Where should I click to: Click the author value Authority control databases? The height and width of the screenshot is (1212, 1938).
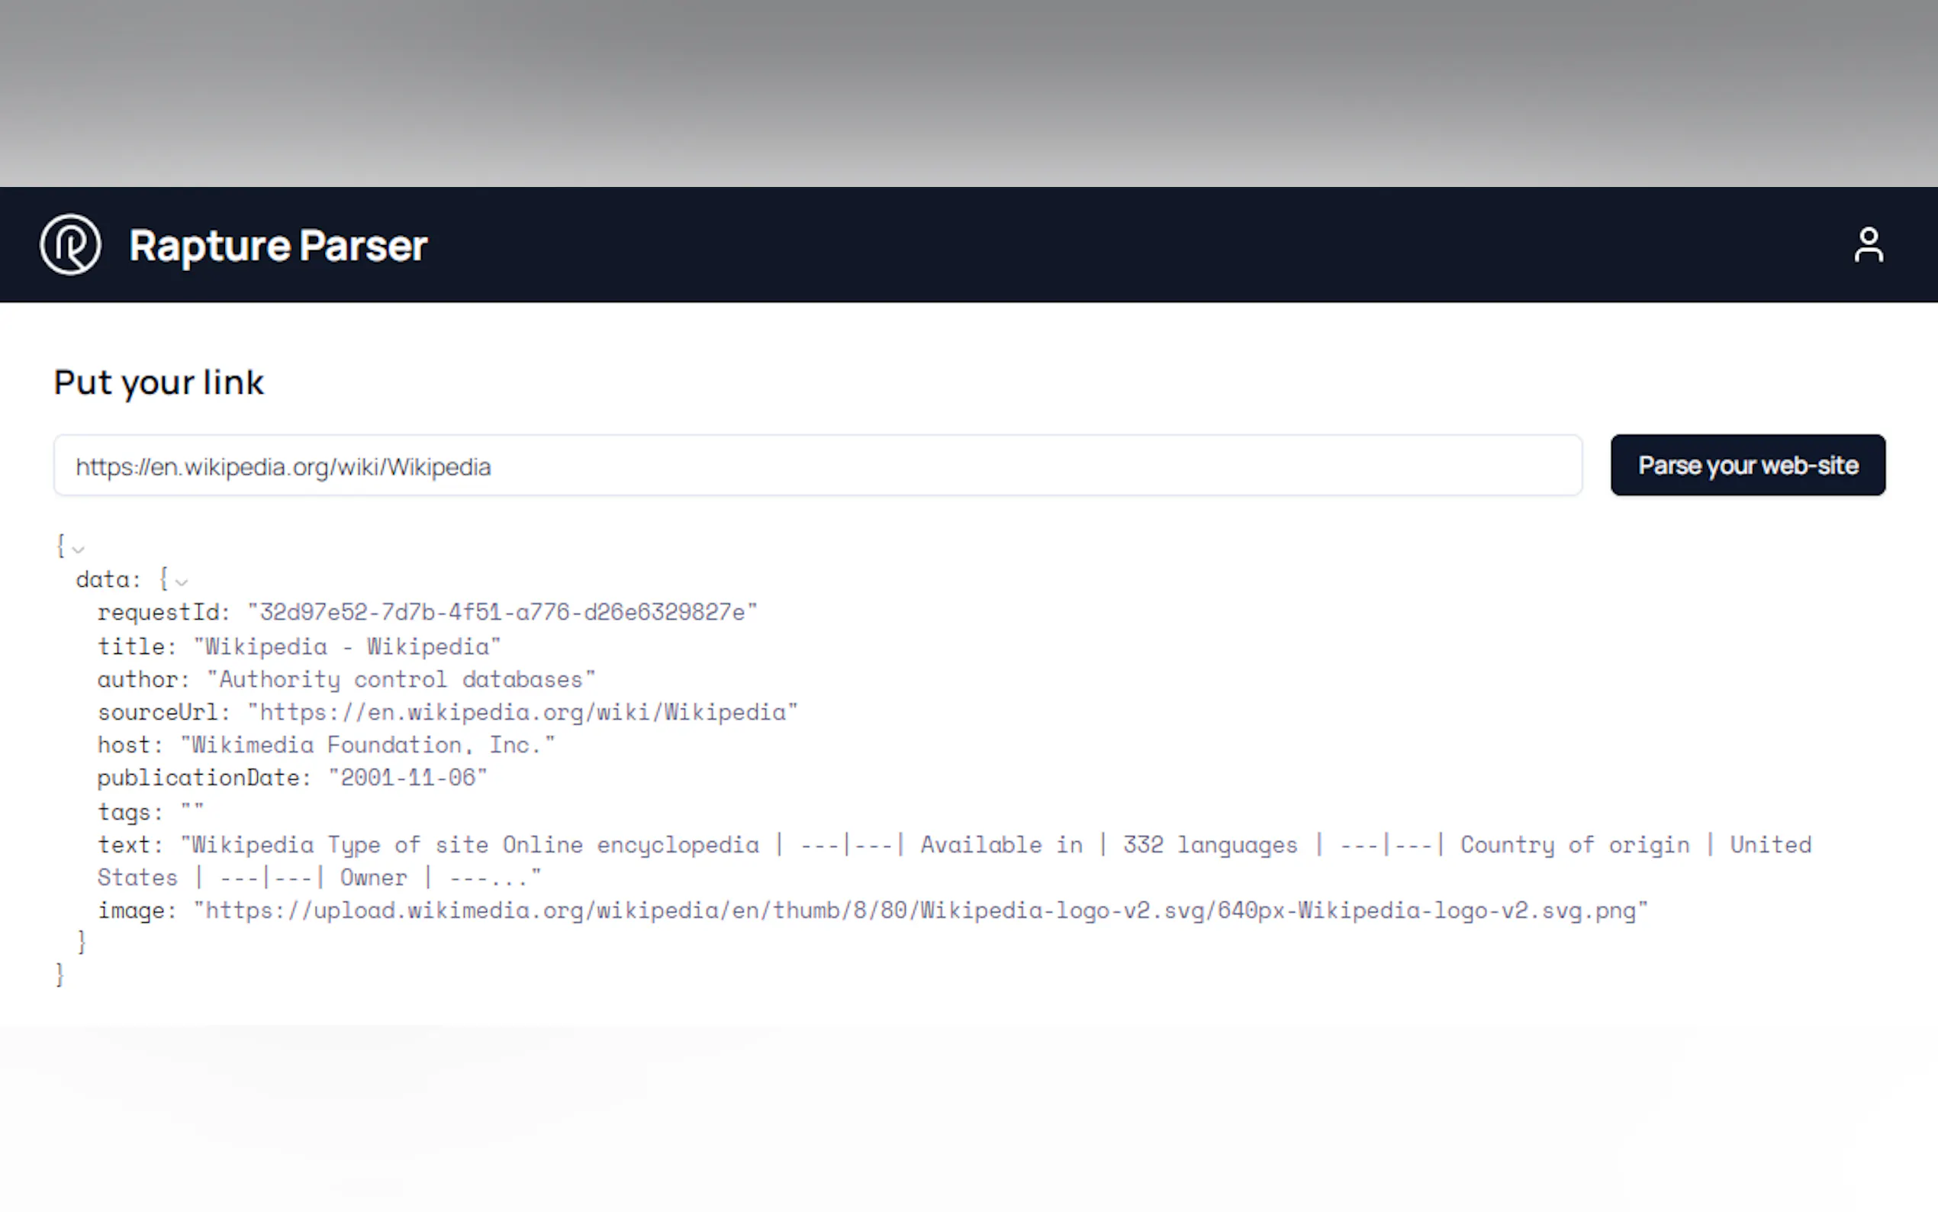[x=401, y=680]
